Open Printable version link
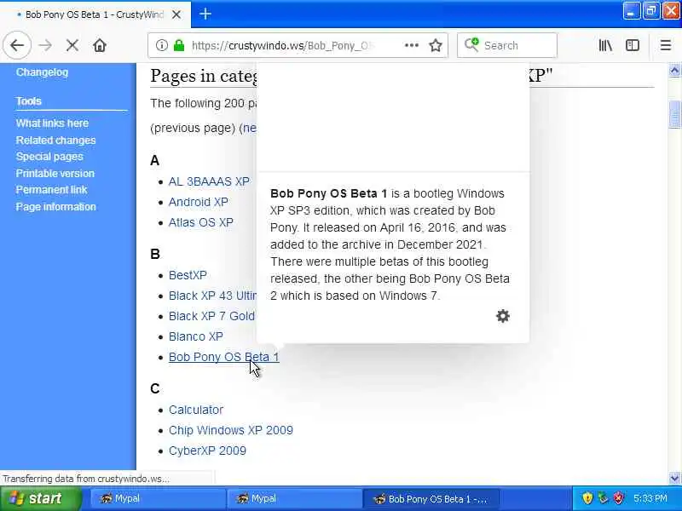The image size is (682, 511). click(x=55, y=174)
